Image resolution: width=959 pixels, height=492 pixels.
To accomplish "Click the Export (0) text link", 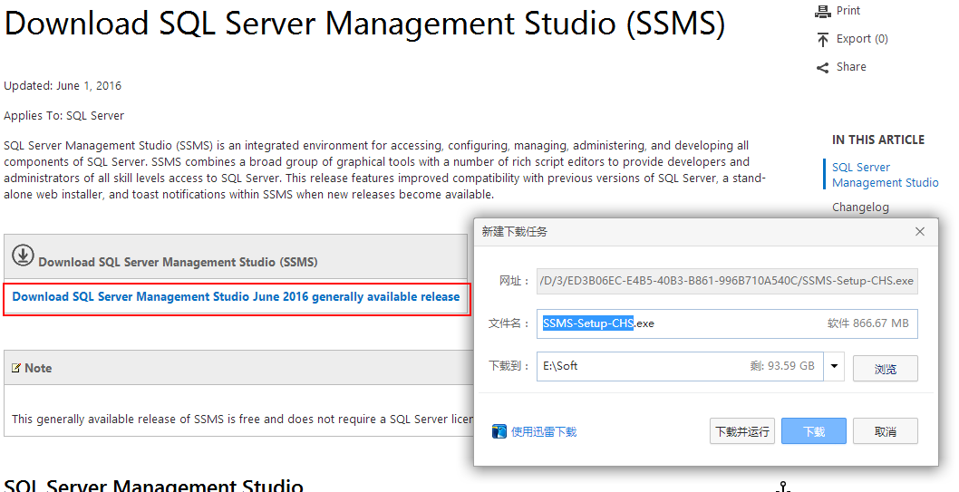I will click(x=862, y=39).
